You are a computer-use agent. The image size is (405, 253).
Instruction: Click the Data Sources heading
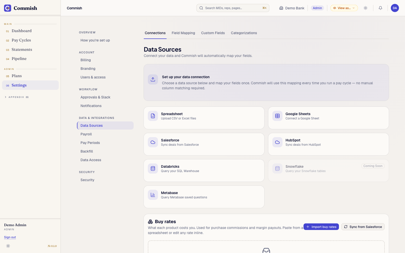pos(163,49)
